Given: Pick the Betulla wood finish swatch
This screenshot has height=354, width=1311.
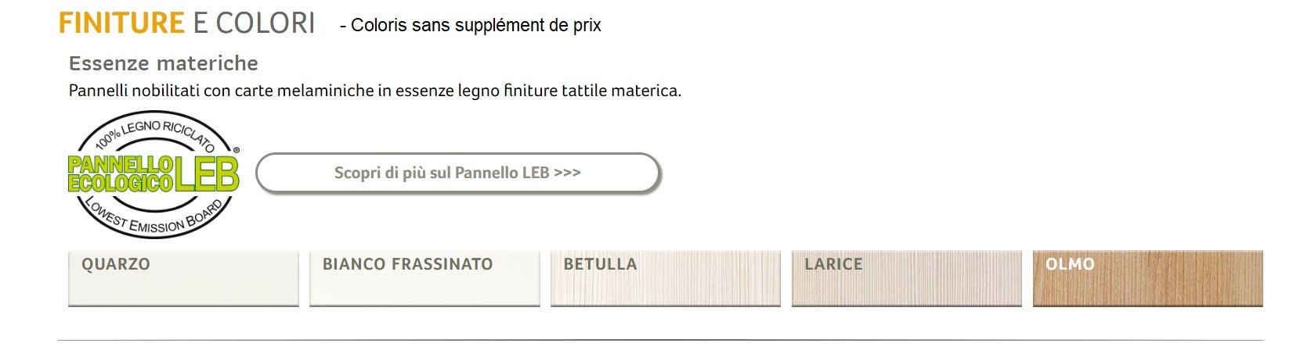Looking at the screenshot, I should click(666, 278).
